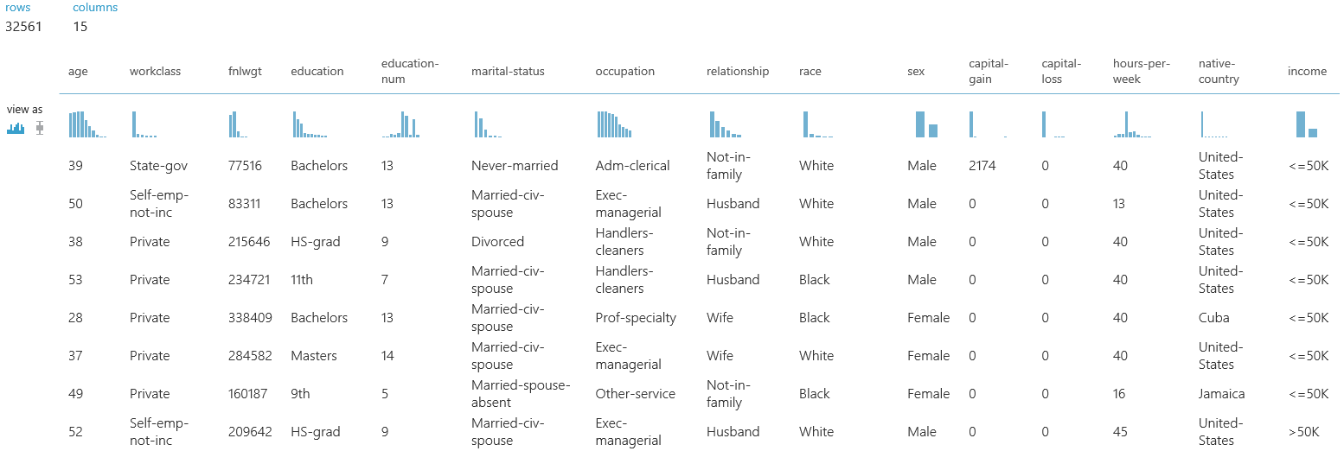
Task: Select the capital-gain value 2174 cell
Action: pos(982,166)
